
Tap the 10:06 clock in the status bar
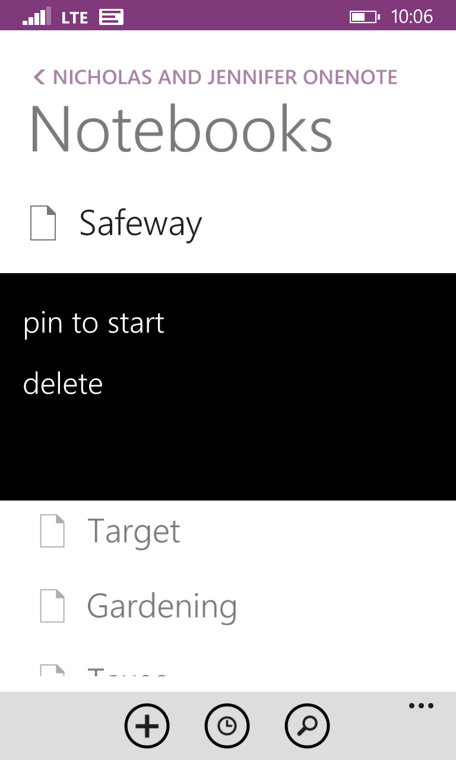pyautogui.click(x=411, y=17)
